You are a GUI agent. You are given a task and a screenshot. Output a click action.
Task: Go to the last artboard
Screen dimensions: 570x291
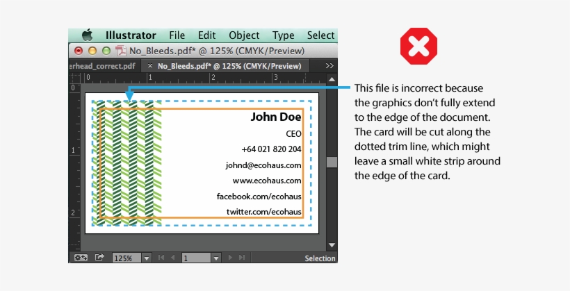(241, 258)
